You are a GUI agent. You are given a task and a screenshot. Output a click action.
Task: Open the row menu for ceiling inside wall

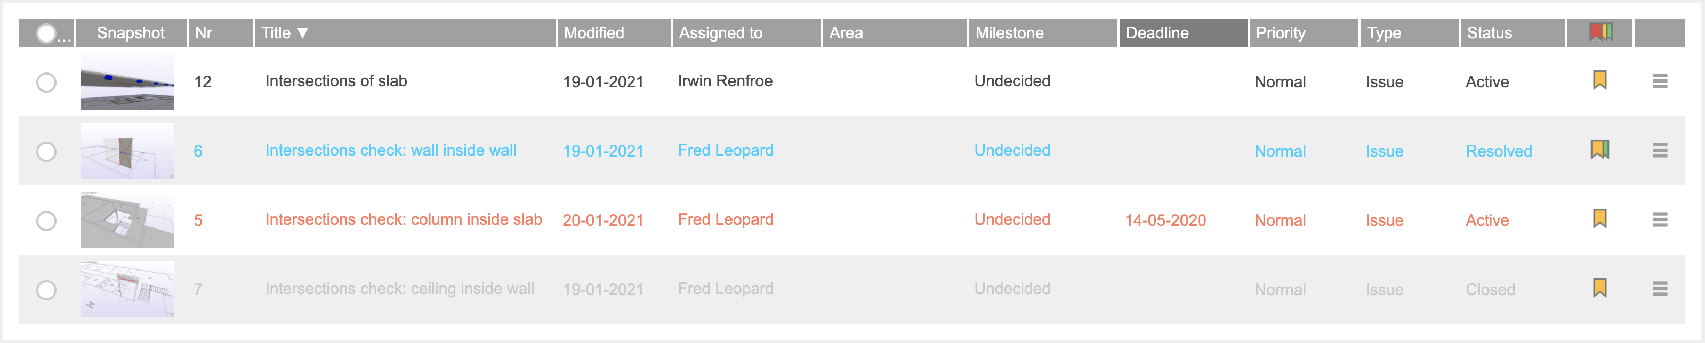click(1659, 289)
